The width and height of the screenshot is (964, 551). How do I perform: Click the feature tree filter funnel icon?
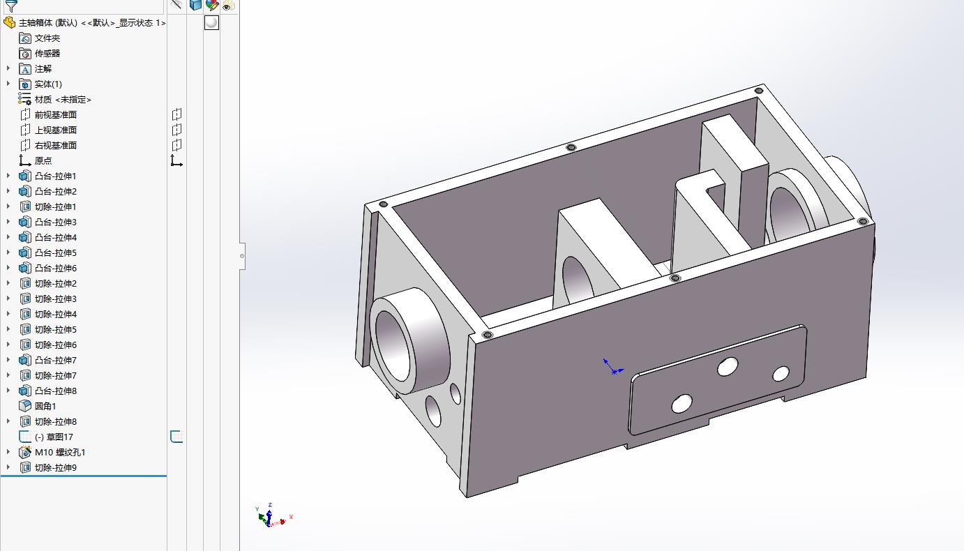(x=10, y=6)
